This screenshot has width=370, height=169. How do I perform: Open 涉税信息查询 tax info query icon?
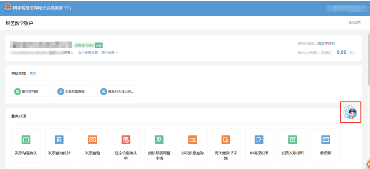click(x=193, y=140)
